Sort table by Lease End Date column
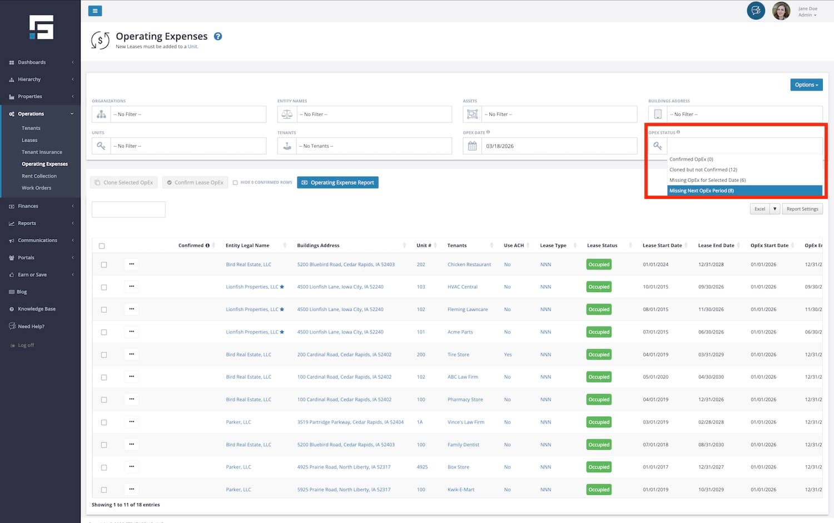834x523 pixels. pyautogui.click(x=716, y=246)
